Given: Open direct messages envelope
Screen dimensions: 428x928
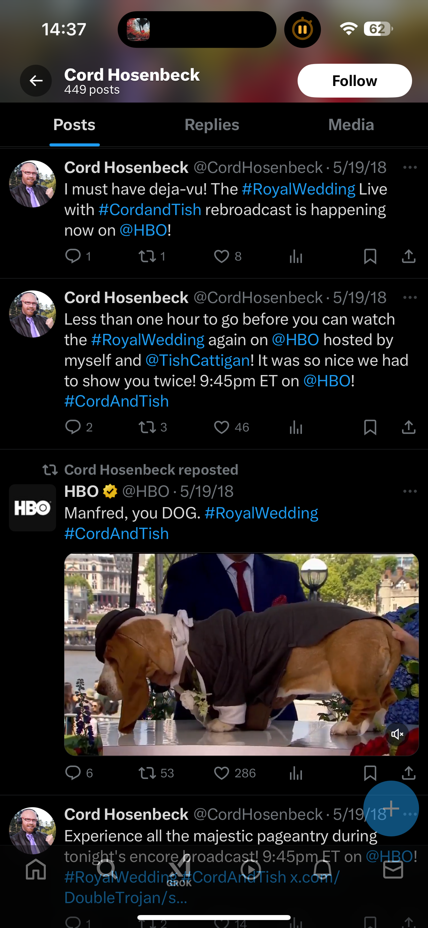Looking at the screenshot, I should click(393, 870).
